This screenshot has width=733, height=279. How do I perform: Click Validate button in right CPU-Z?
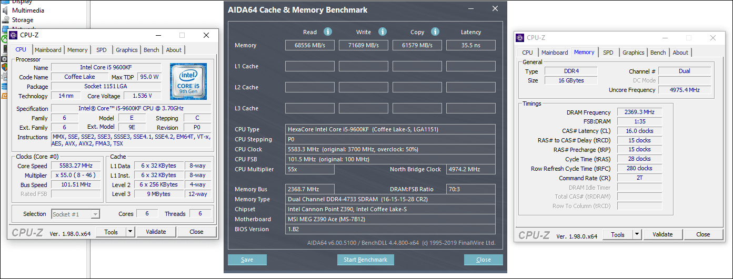click(662, 234)
